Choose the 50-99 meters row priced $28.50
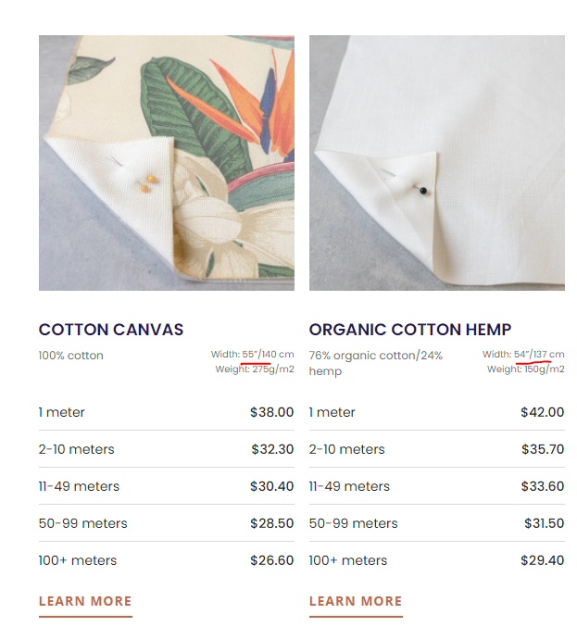577x639 pixels. pos(167,523)
